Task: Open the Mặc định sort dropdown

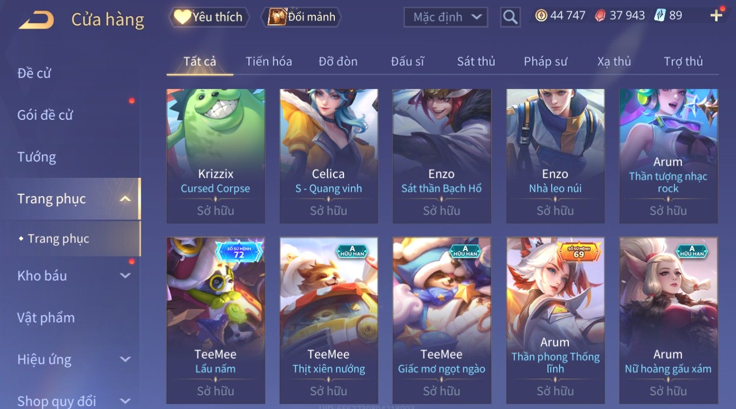Action: coord(446,17)
